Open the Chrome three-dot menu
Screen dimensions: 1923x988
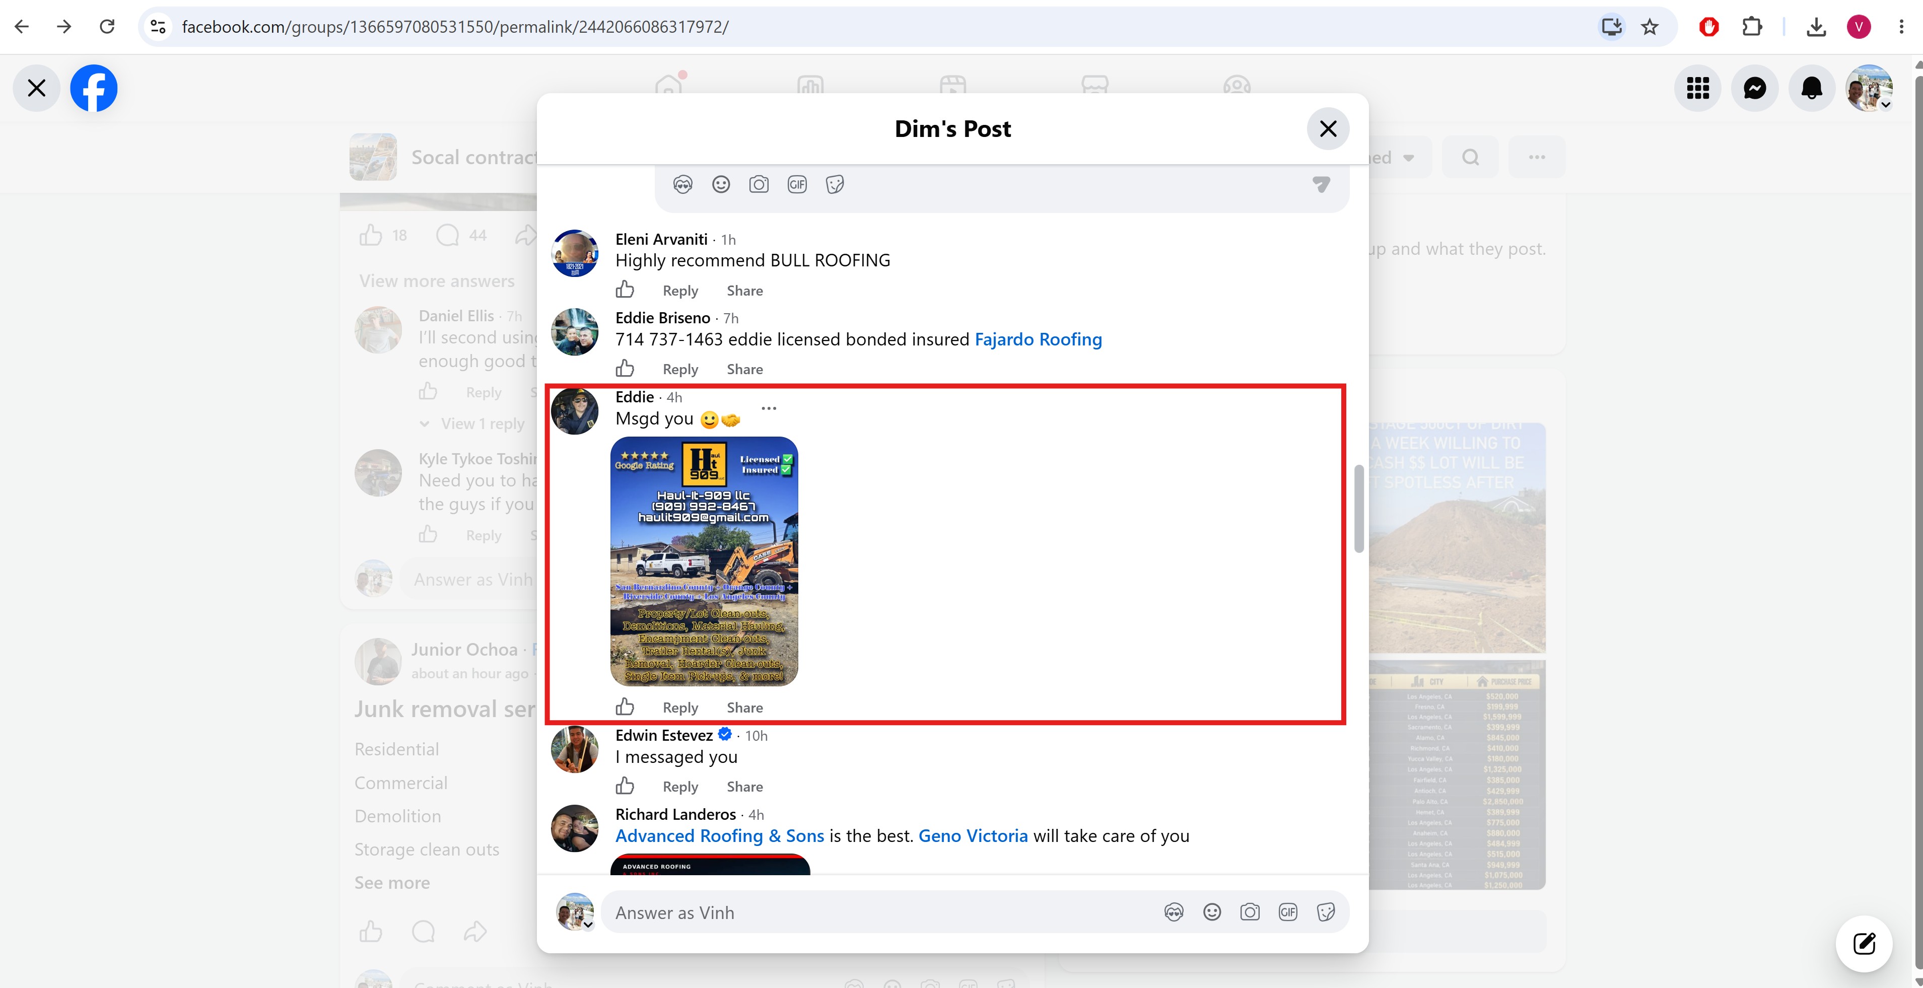pyautogui.click(x=1901, y=27)
